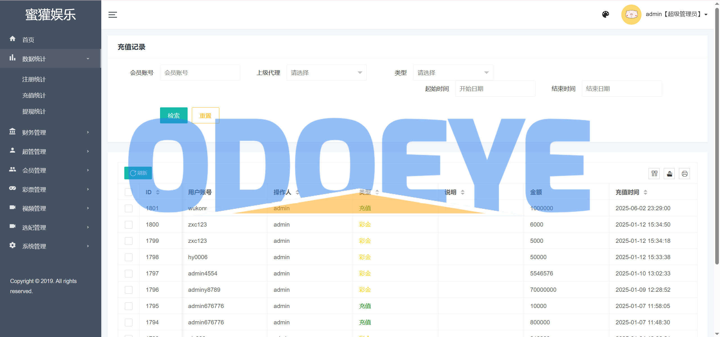The width and height of the screenshot is (720, 337).
Task: Check the row checkbox for ID 1797
Action: point(129,273)
